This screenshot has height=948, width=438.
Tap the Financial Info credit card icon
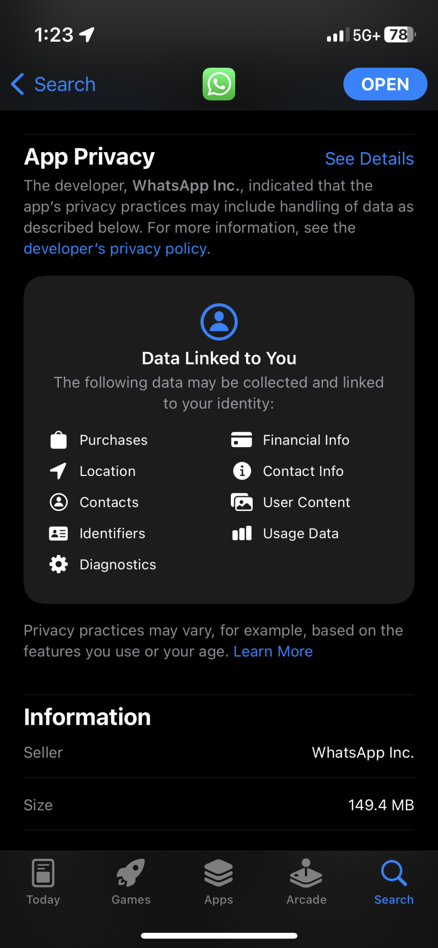(x=241, y=440)
